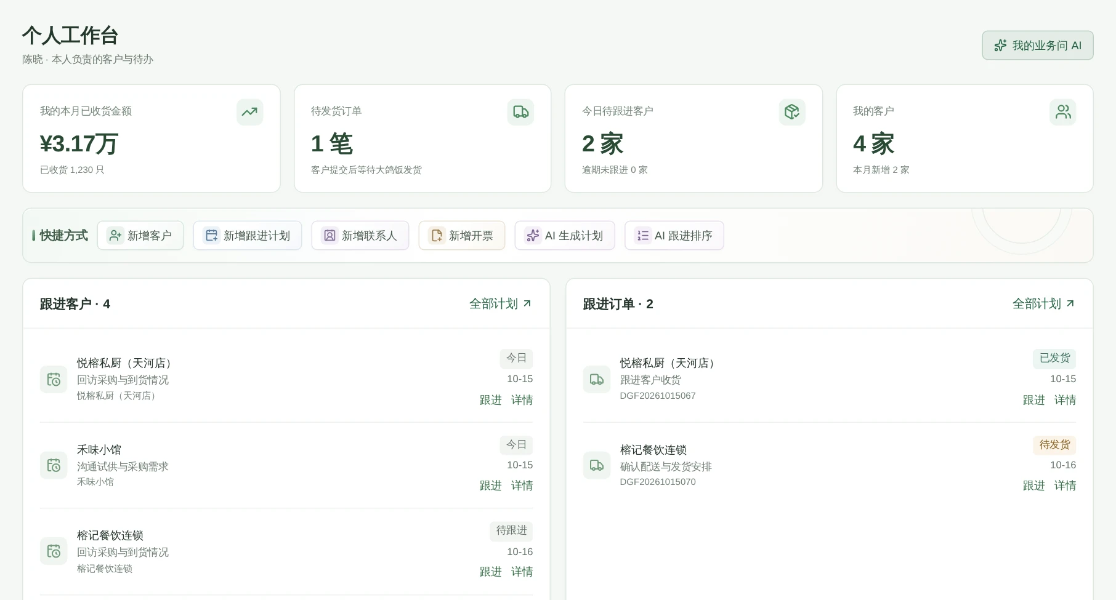Open 详情 for 榕记餐饮连锁 customer row
This screenshot has height=600, width=1116.
coord(522,572)
